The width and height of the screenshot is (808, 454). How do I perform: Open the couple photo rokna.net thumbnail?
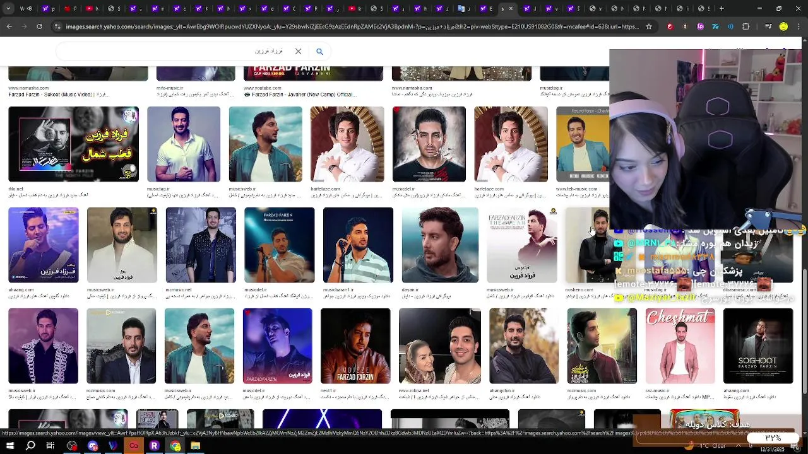pos(440,346)
